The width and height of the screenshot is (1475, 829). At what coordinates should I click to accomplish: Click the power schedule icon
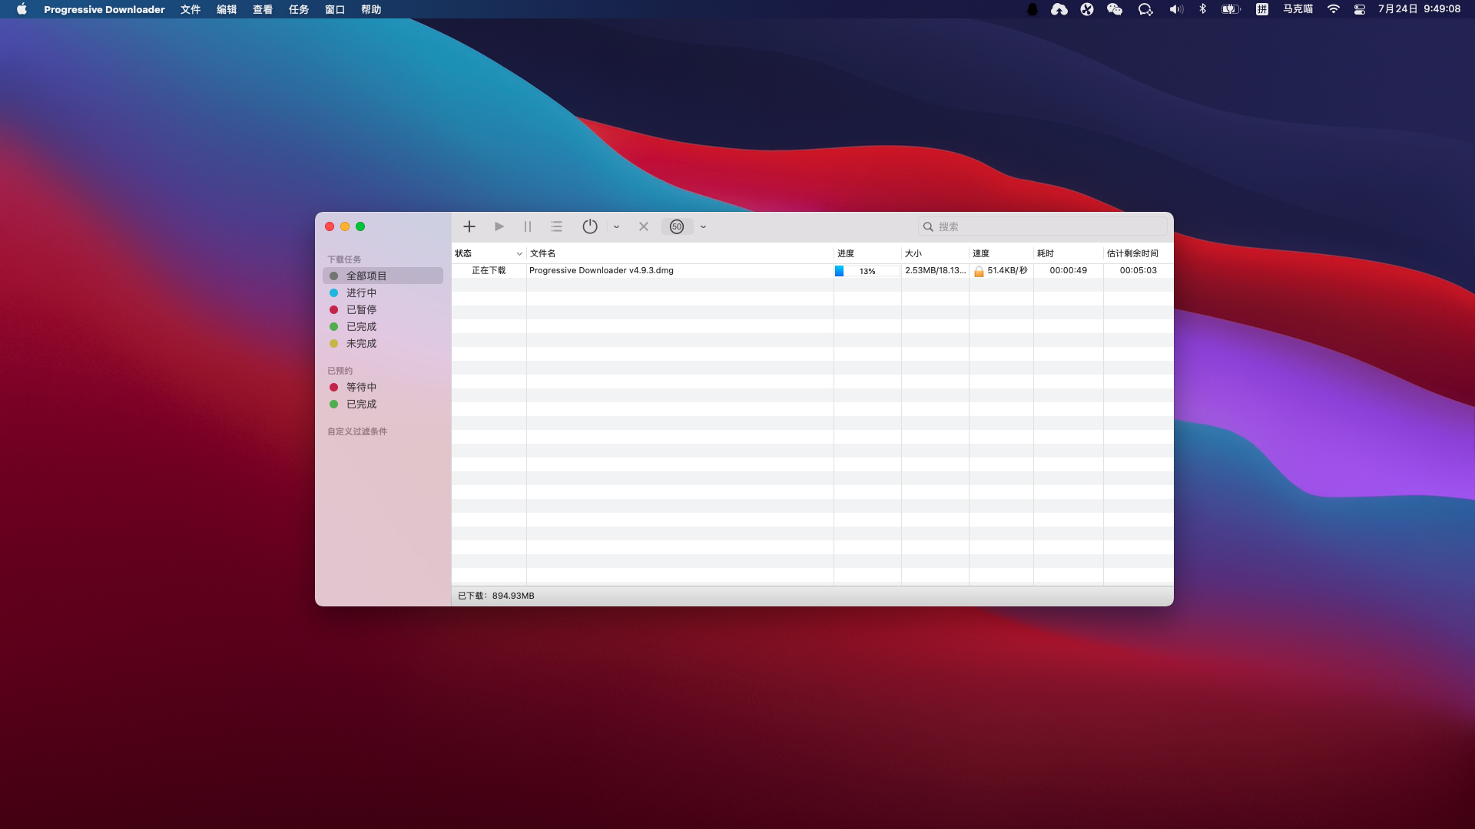(590, 226)
